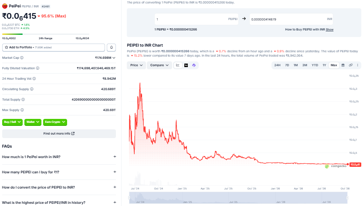
Task: Click right handle of chart navigator
Action: pos(347,198)
